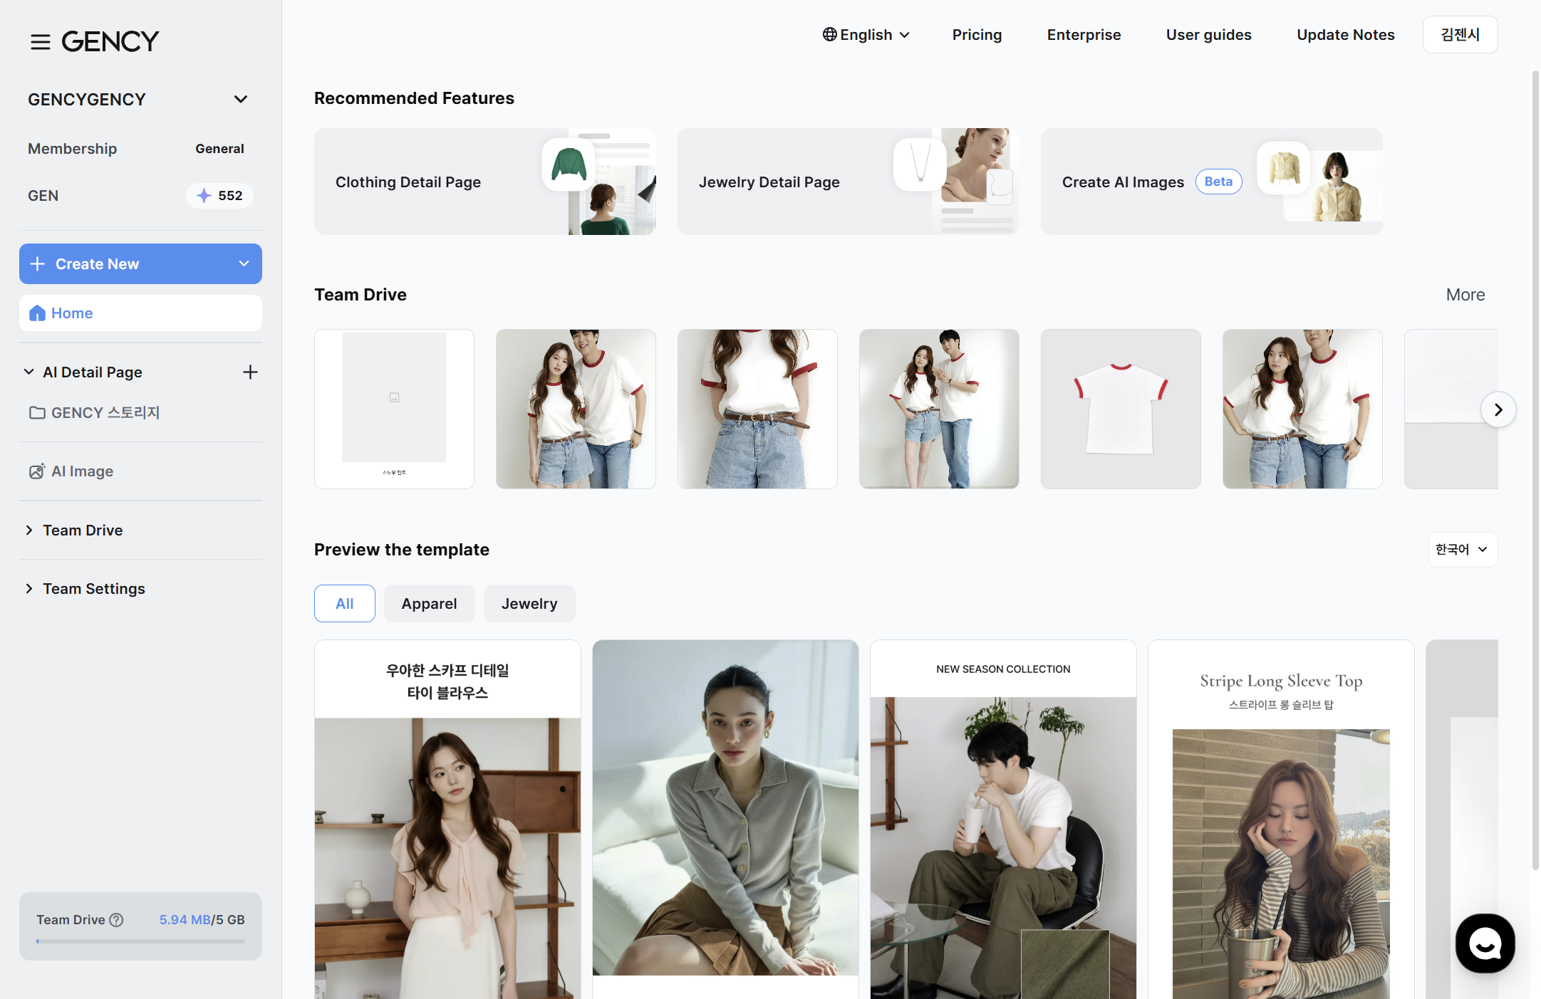The height and width of the screenshot is (999, 1541).
Task: Click the Team Drive storage help icon
Action: coord(117,920)
